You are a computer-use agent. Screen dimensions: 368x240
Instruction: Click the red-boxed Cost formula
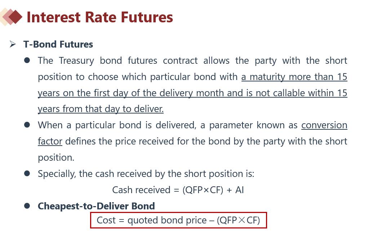(x=179, y=220)
